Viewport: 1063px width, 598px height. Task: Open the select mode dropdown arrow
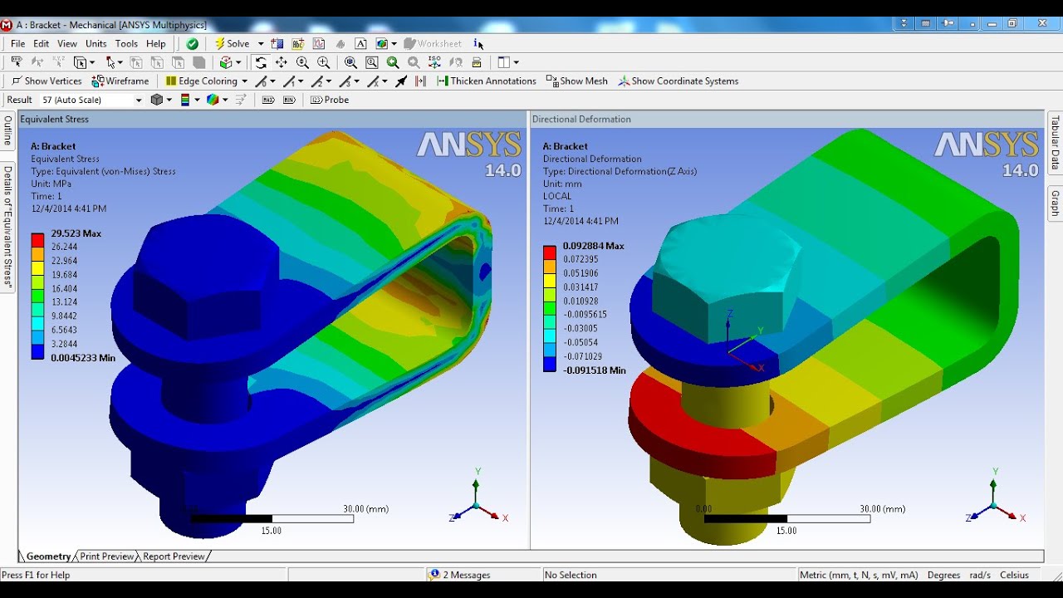click(x=91, y=62)
